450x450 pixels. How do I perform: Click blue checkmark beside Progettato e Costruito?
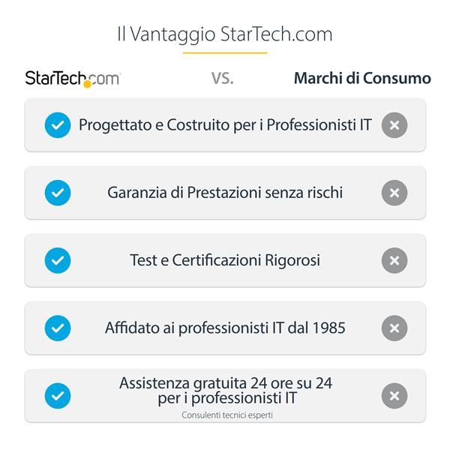point(58,125)
